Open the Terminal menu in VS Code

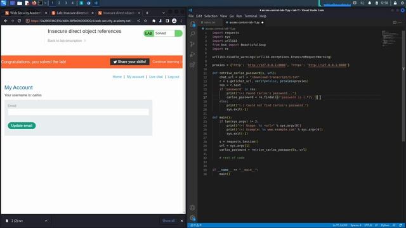(x=251, y=16)
